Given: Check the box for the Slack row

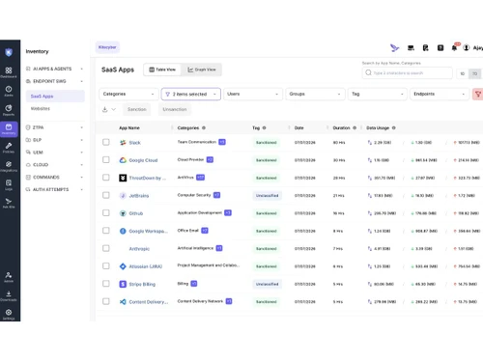Looking at the screenshot, I should tap(106, 142).
